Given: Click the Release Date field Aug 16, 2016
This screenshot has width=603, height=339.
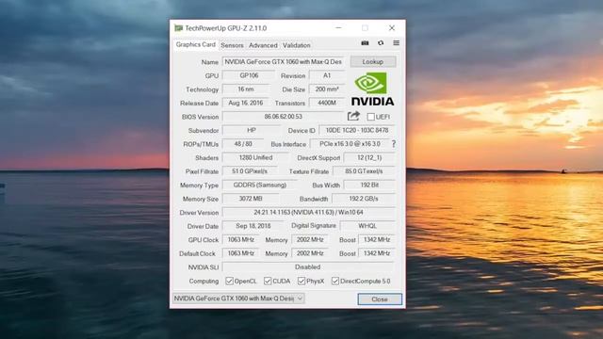Looking at the screenshot, I should point(245,103).
